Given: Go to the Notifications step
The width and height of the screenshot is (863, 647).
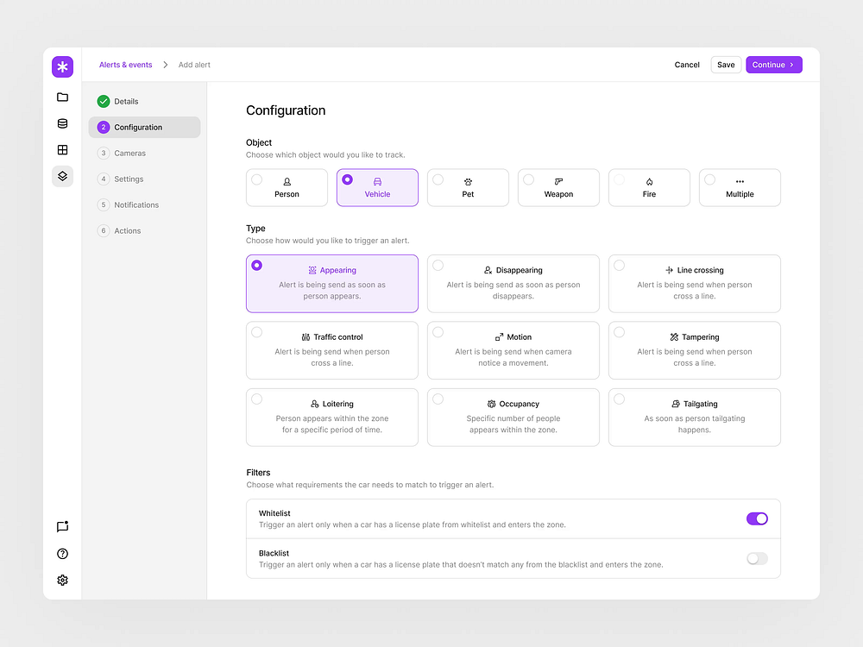Looking at the screenshot, I should coord(135,204).
